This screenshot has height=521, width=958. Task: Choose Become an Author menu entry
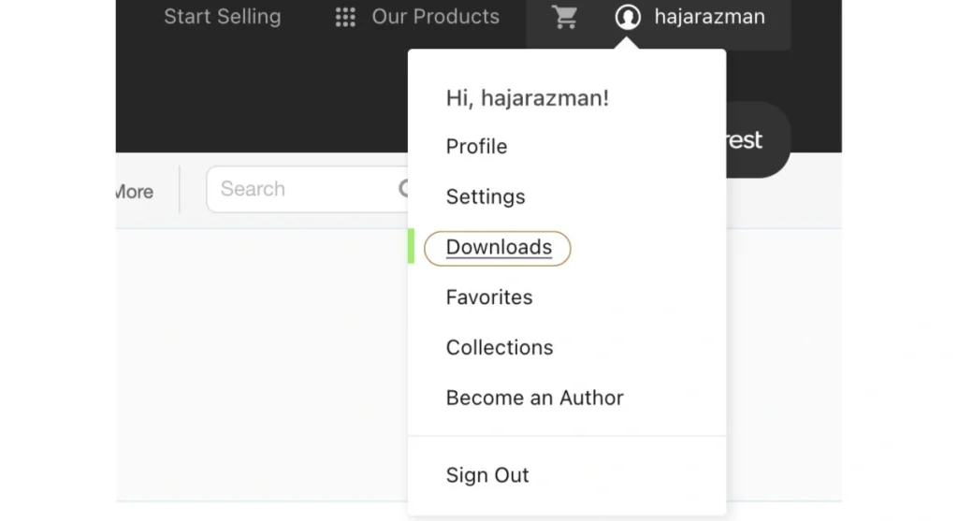[534, 398]
